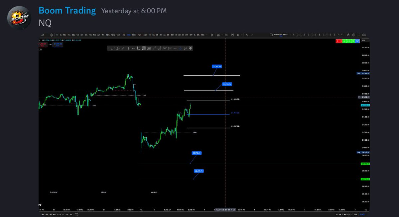Open the overnight session layout name
Viewport: 399px width, 217px height.
click(x=281, y=34)
